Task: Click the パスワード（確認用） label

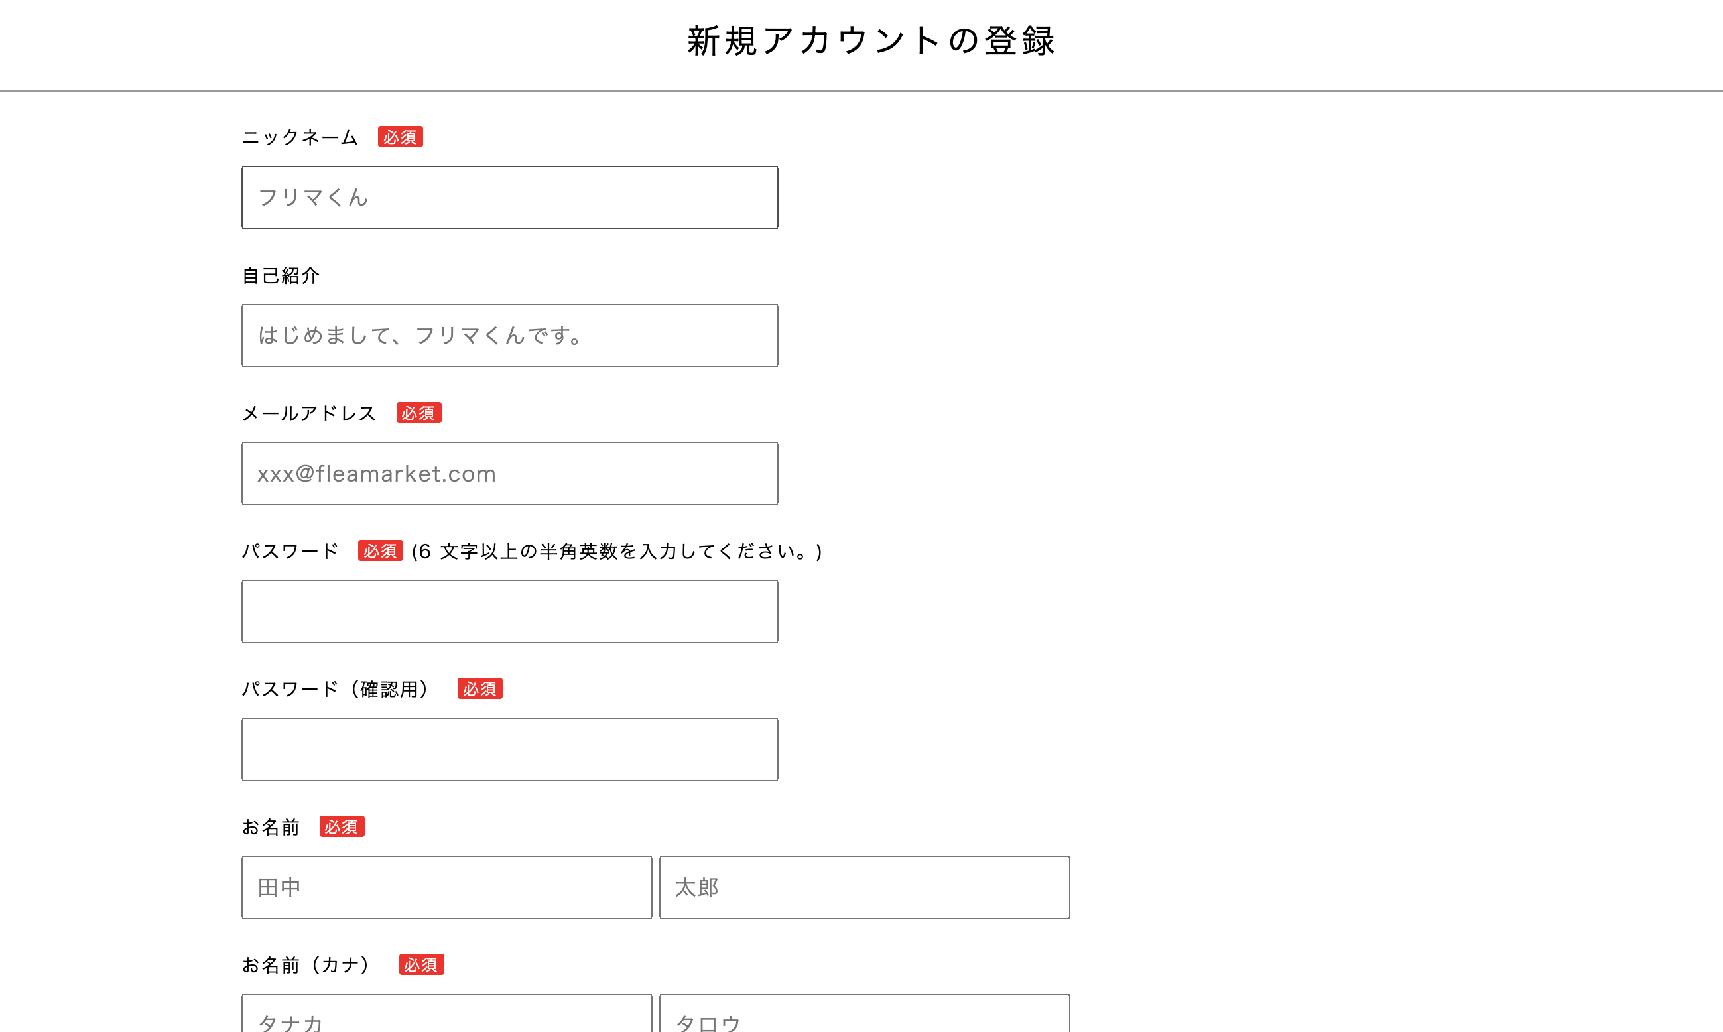Action: pos(336,689)
